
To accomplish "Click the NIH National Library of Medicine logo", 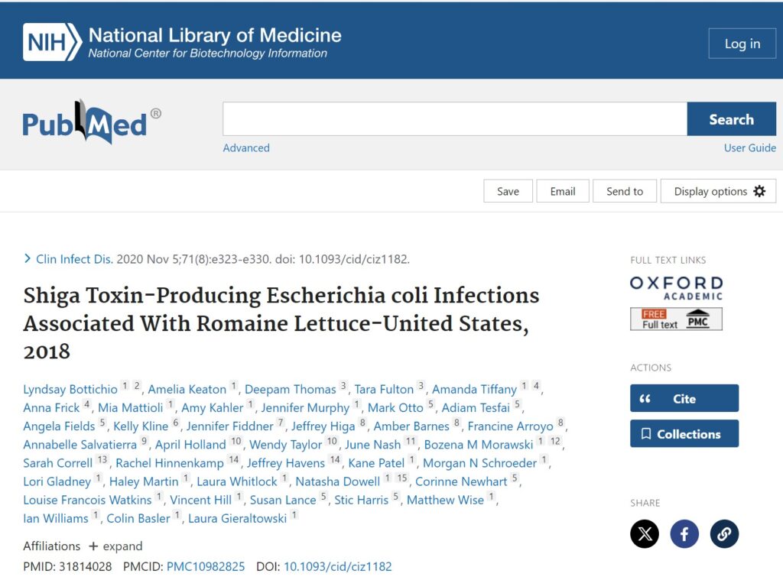I will [x=182, y=42].
